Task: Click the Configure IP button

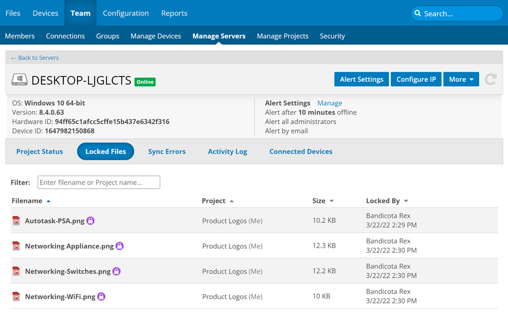Action: (x=416, y=79)
